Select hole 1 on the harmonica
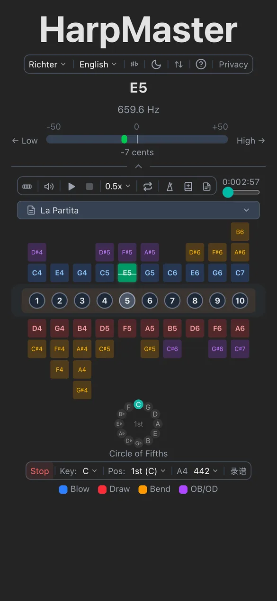Image resolution: width=277 pixels, height=601 pixels. click(37, 300)
